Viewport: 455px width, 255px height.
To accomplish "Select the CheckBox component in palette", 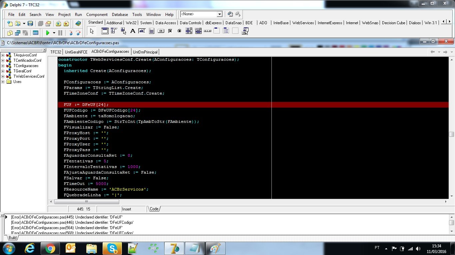I will tap(170, 31).
